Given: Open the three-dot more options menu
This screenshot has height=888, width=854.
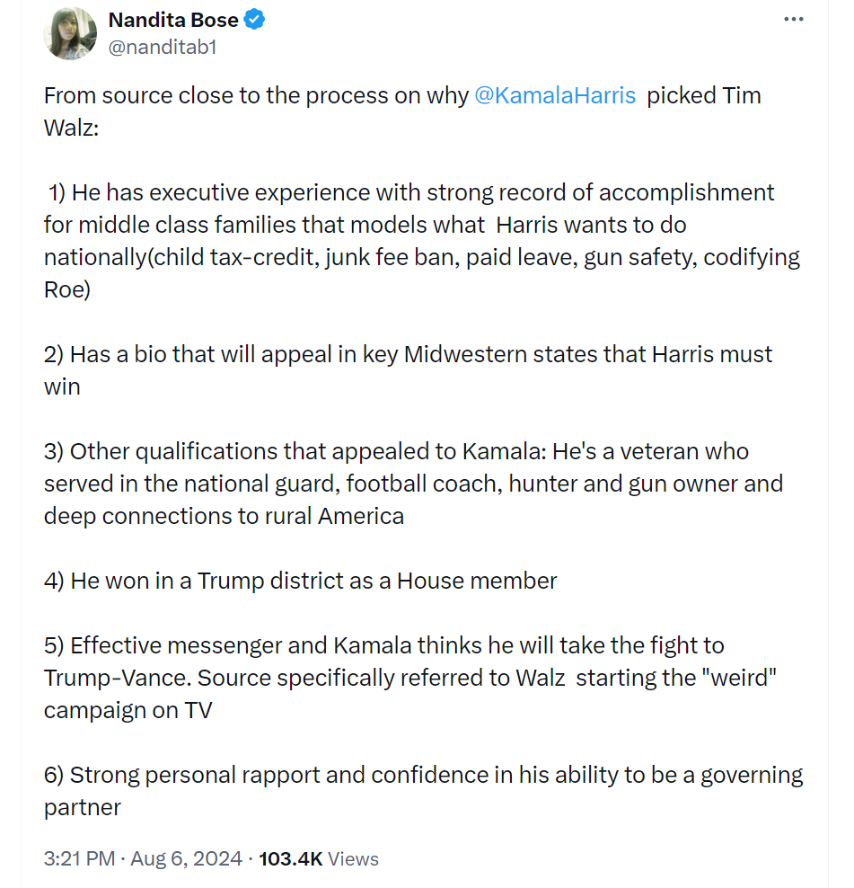Looking at the screenshot, I should (794, 19).
